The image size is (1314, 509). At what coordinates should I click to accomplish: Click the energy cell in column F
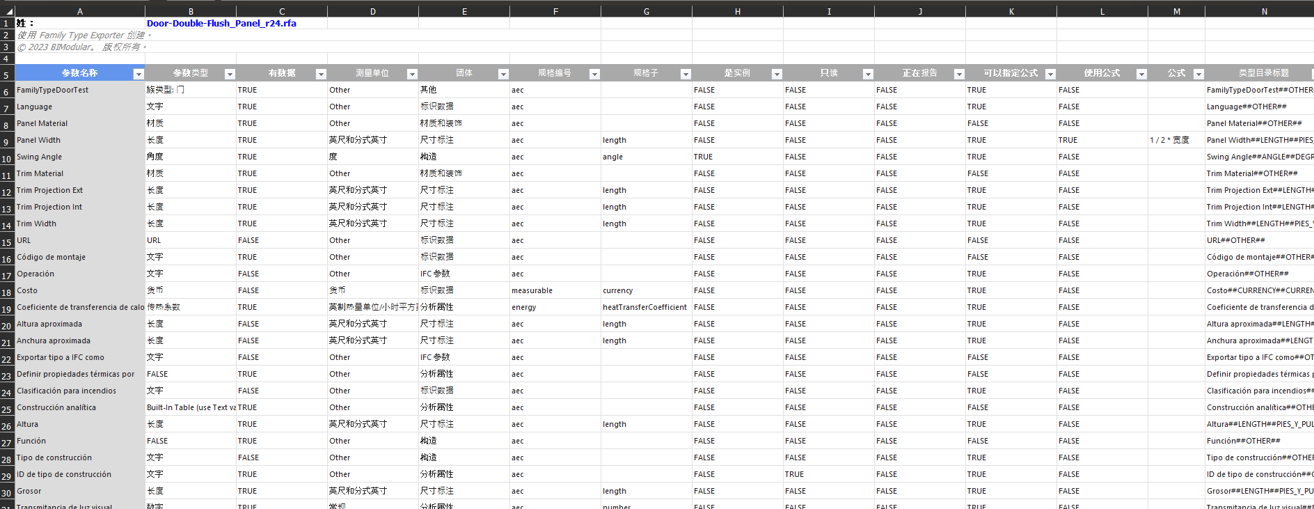click(555, 307)
